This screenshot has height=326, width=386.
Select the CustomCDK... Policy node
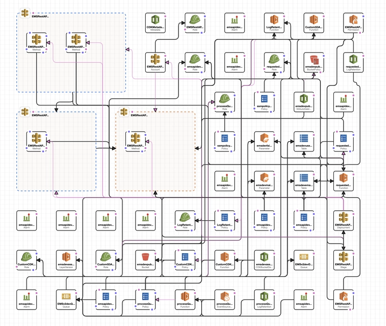click(x=185, y=260)
